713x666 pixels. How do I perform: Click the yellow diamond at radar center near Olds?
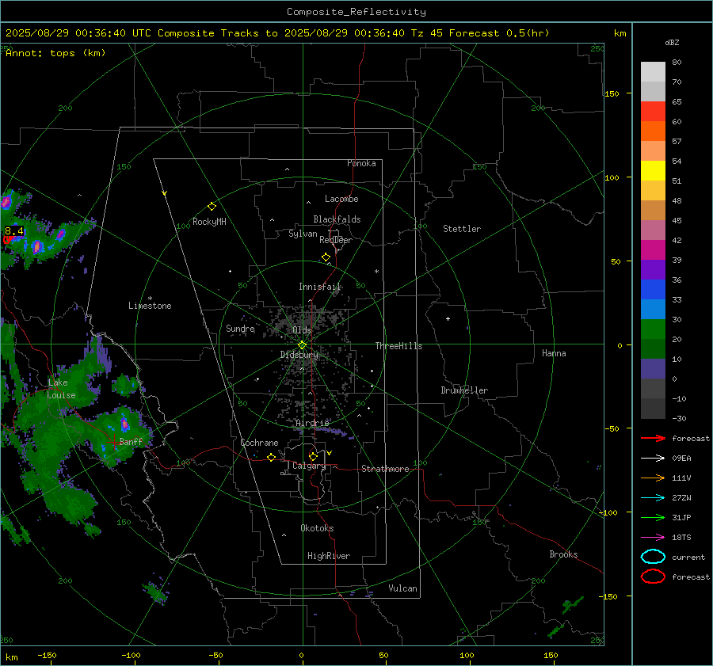point(302,345)
